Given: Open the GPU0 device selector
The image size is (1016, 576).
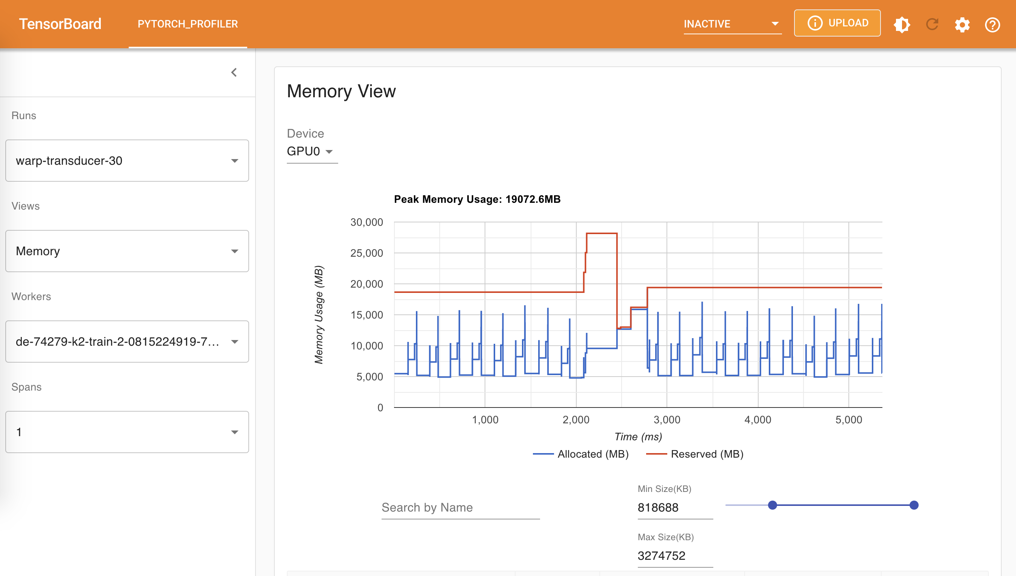Looking at the screenshot, I should click(x=310, y=152).
